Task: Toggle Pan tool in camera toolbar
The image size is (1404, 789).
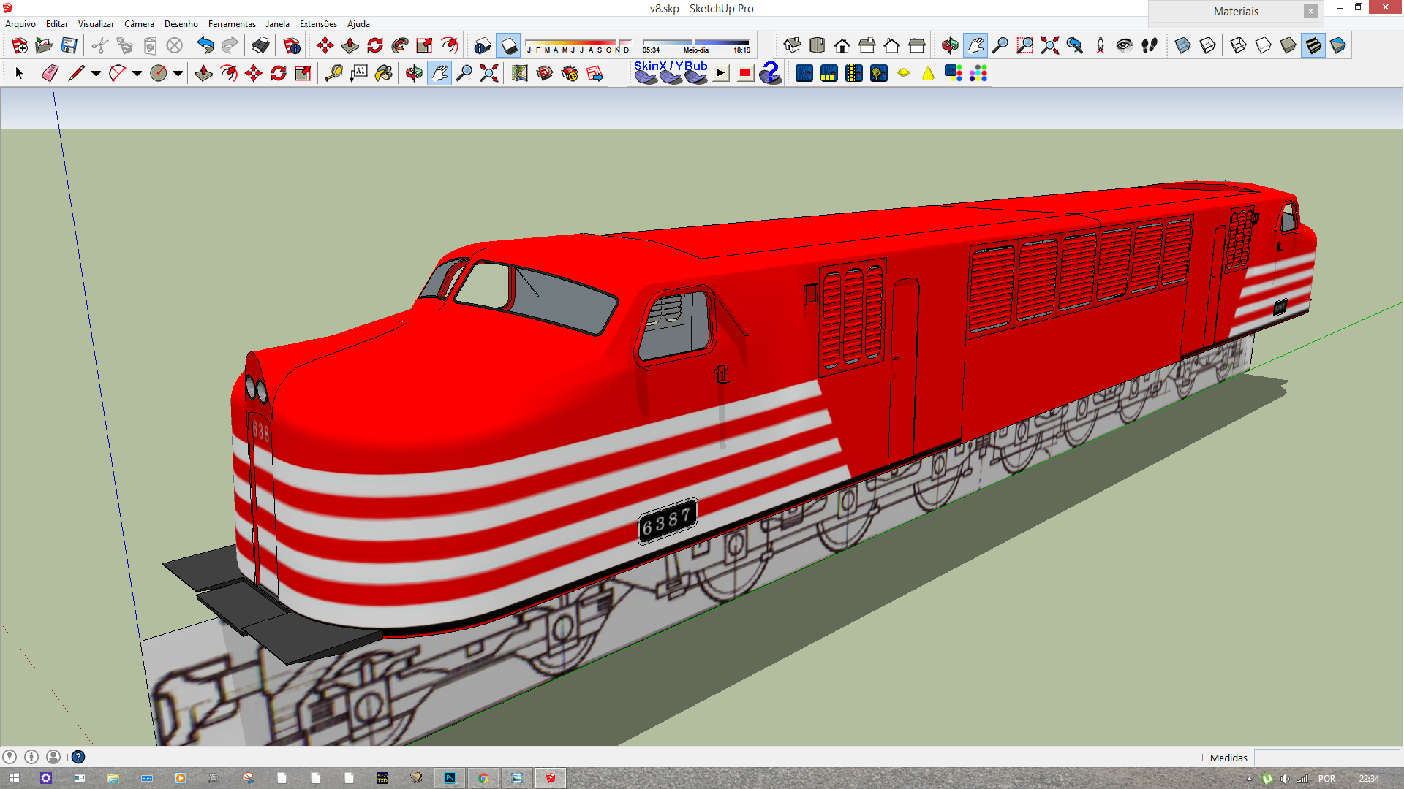Action: point(975,46)
